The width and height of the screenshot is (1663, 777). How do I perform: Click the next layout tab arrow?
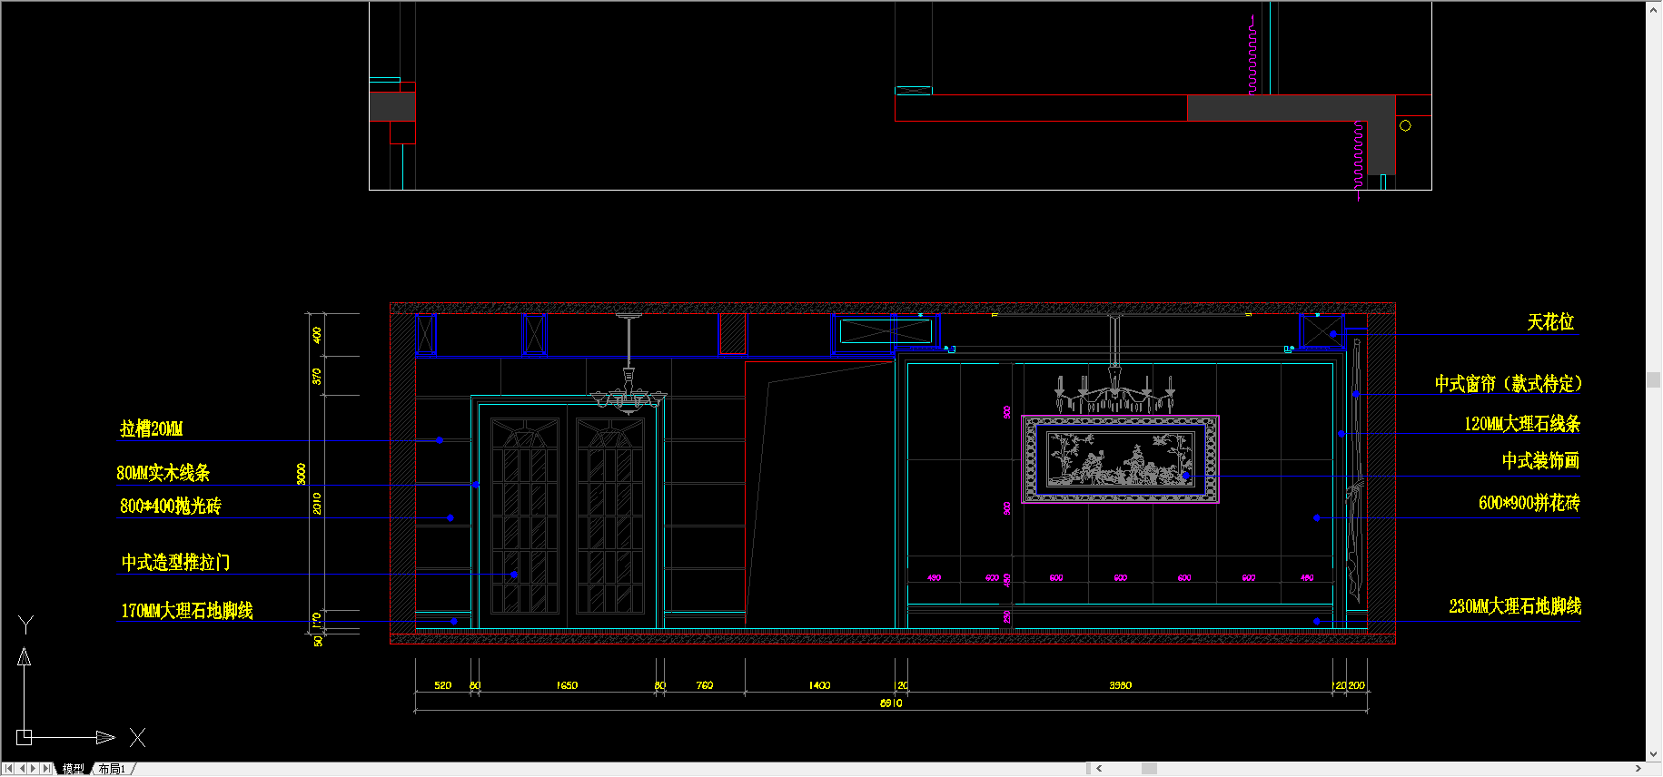(x=34, y=769)
